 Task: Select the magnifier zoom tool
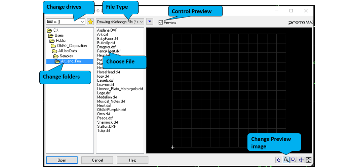click(x=286, y=160)
